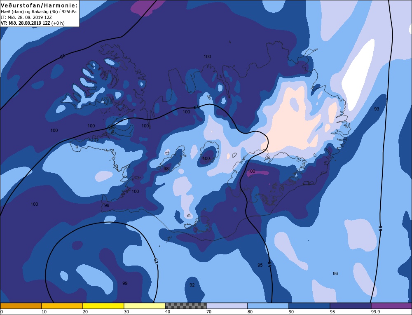Screen dimensions: 412x315
Task: Click the '40' legend scale label
Action: click(x=168, y=312)
